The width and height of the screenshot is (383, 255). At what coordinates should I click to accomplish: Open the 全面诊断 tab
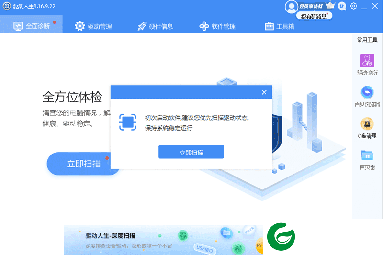tap(32, 25)
